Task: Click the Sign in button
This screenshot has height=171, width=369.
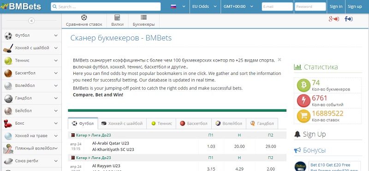Action: point(336,6)
